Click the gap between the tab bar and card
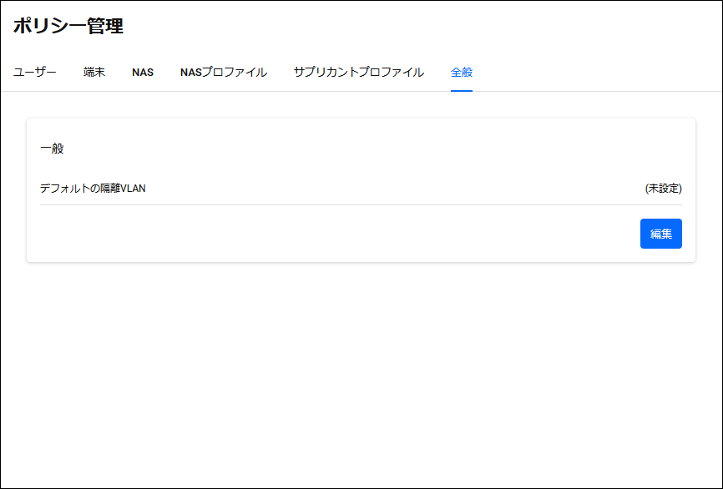The height and width of the screenshot is (489, 723). [x=361, y=105]
